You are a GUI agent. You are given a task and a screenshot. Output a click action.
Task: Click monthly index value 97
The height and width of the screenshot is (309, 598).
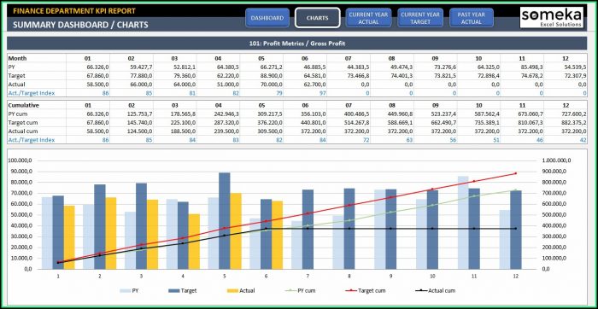[323, 93]
